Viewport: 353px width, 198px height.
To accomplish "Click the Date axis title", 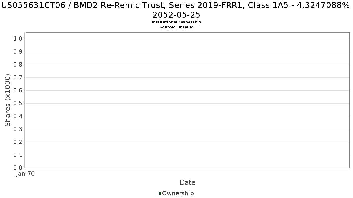I will click(187, 182).
